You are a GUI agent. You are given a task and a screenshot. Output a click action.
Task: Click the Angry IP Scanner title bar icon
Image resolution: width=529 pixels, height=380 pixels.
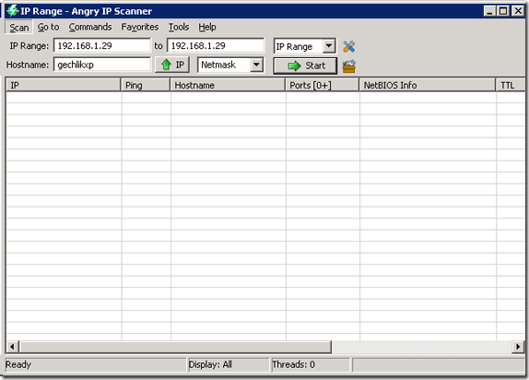(12, 11)
